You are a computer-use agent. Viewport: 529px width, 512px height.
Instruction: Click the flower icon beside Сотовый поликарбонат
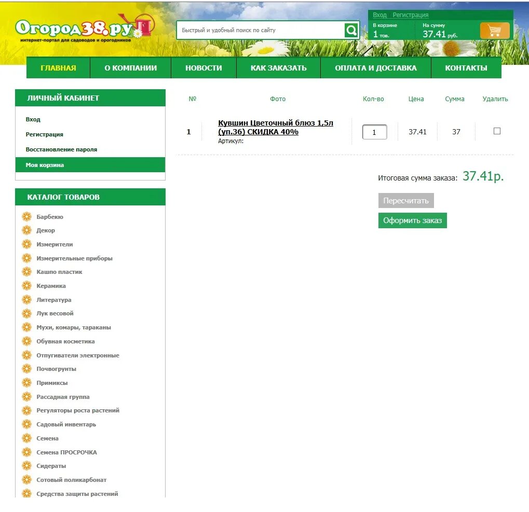pos(26,479)
